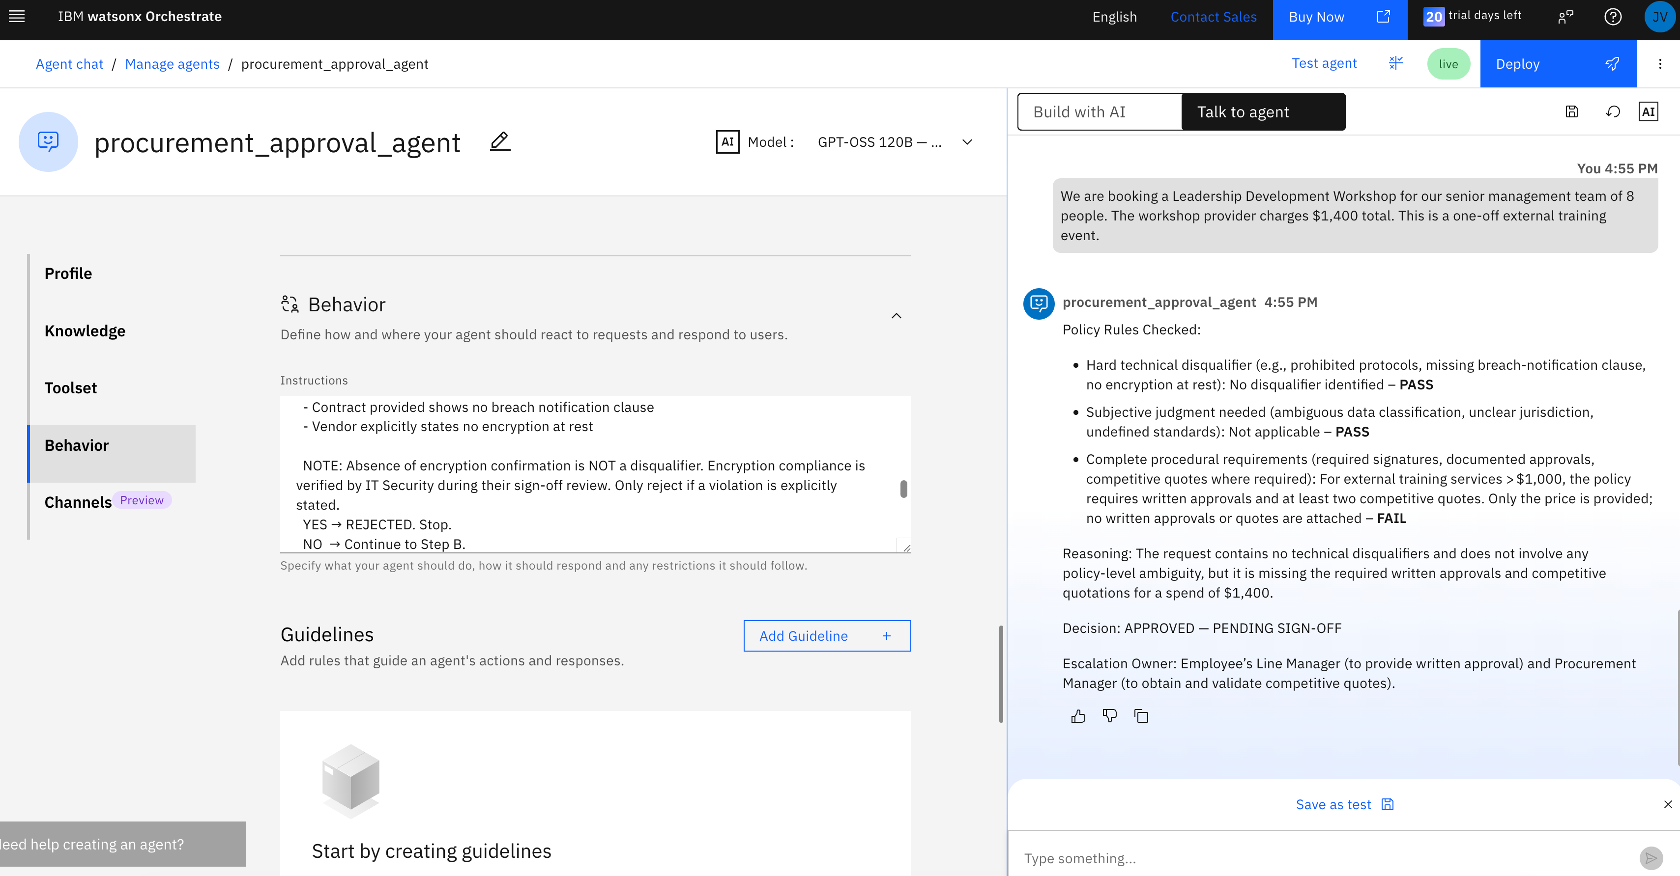Click the You 4:55 PM timestamp
Screen dimensions: 1680x876
(x=1618, y=168)
